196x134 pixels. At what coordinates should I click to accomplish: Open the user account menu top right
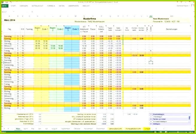point(183,6)
